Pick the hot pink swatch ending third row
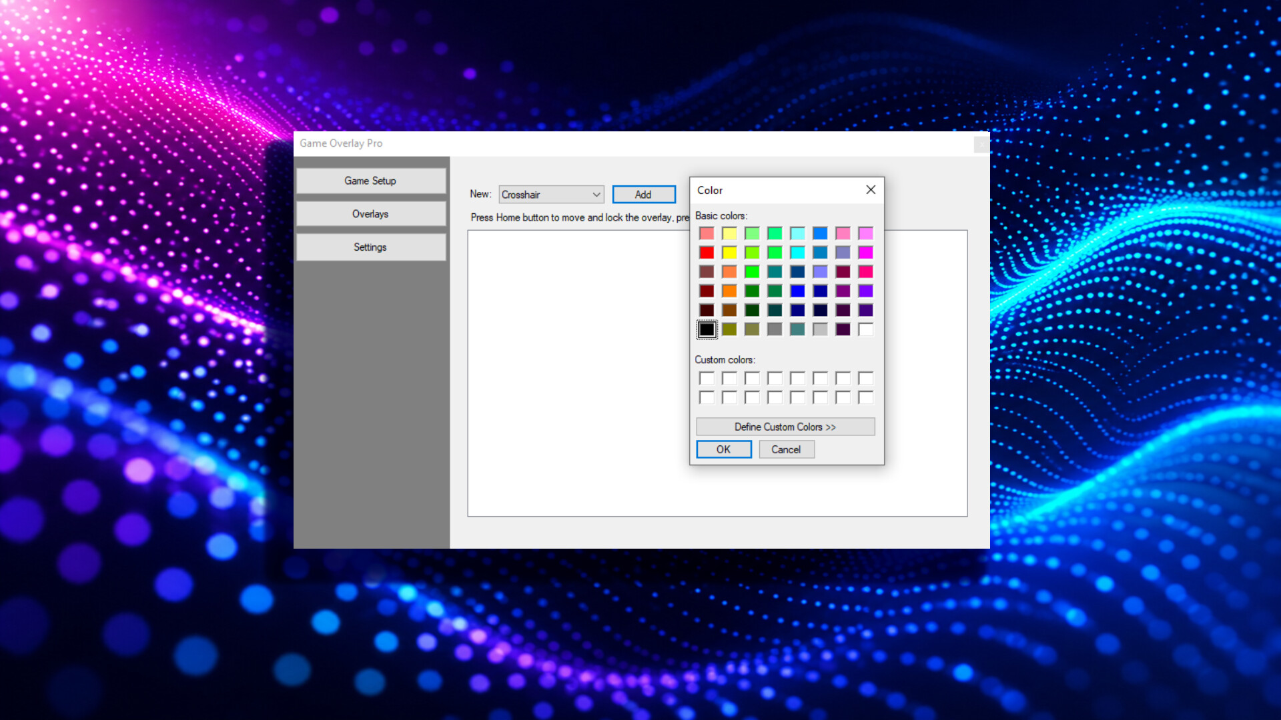The image size is (1281, 720). (x=865, y=272)
